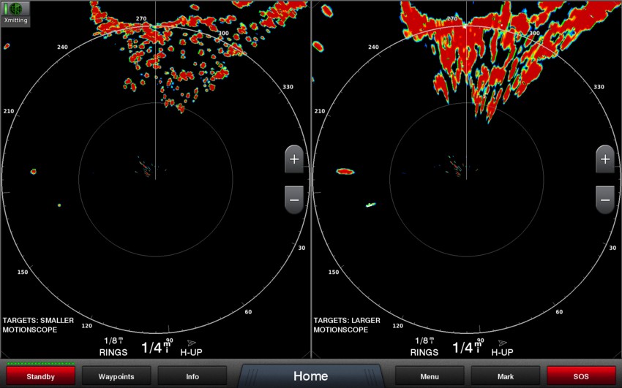This screenshot has height=388, width=622.
Task: Zoom out on the left radar panel
Action: (294, 199)
